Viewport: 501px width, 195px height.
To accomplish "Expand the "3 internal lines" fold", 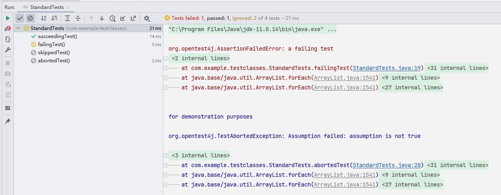I will click(166, 155).
